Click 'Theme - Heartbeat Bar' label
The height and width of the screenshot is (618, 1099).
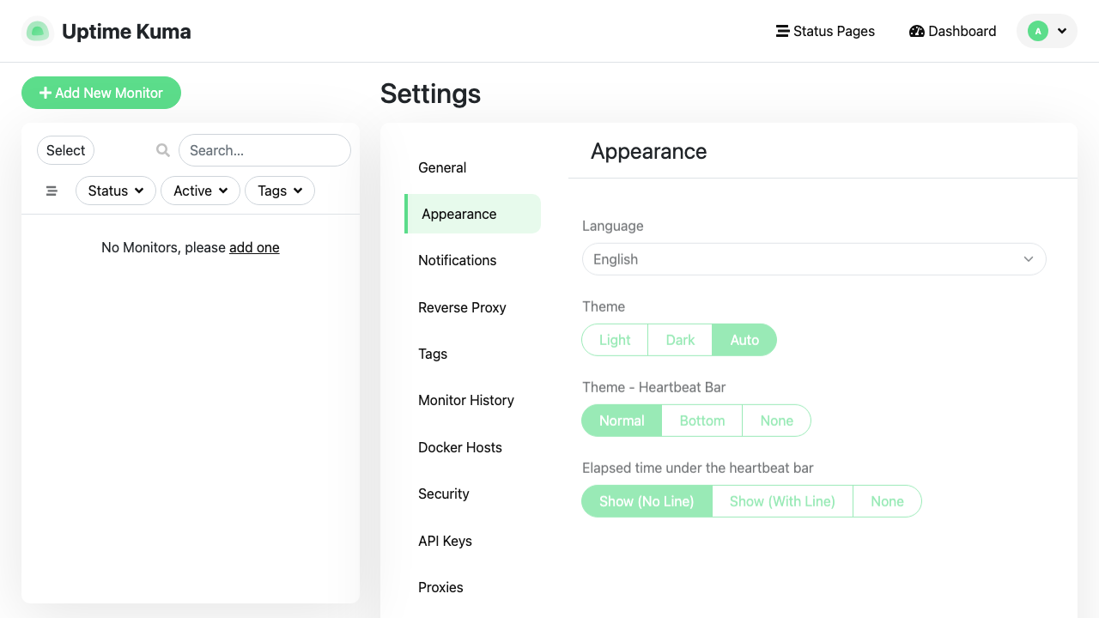click(x=653, y=387)
